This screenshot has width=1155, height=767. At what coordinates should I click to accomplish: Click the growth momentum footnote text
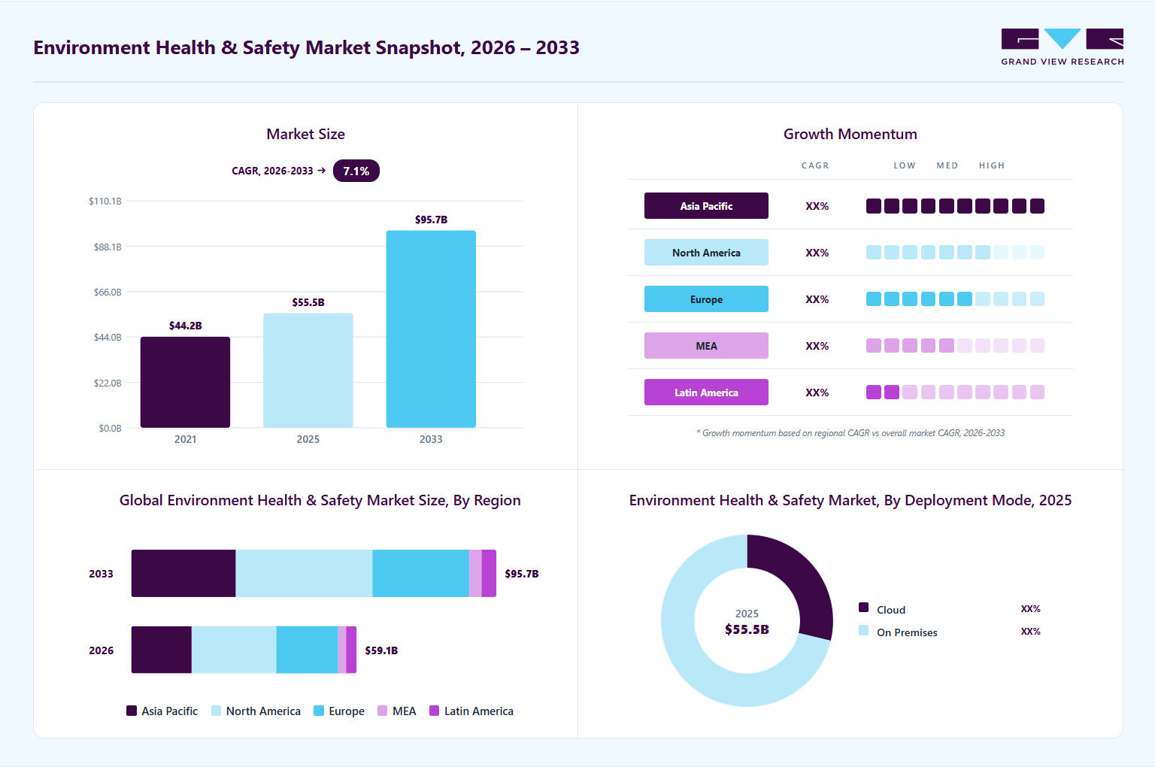[850, 433]
